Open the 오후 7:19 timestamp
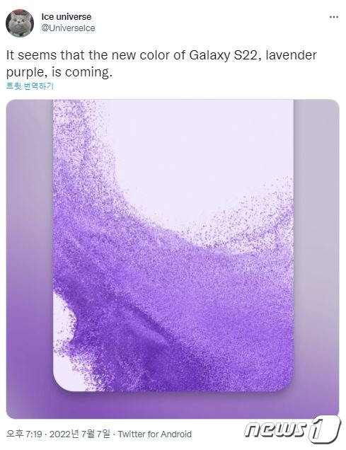346x450 pixels. (24, 434)
